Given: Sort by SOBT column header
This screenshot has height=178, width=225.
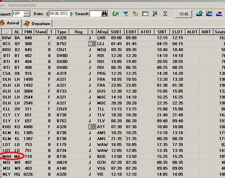Looking at the screenshot, I should [x=116, y=32].
